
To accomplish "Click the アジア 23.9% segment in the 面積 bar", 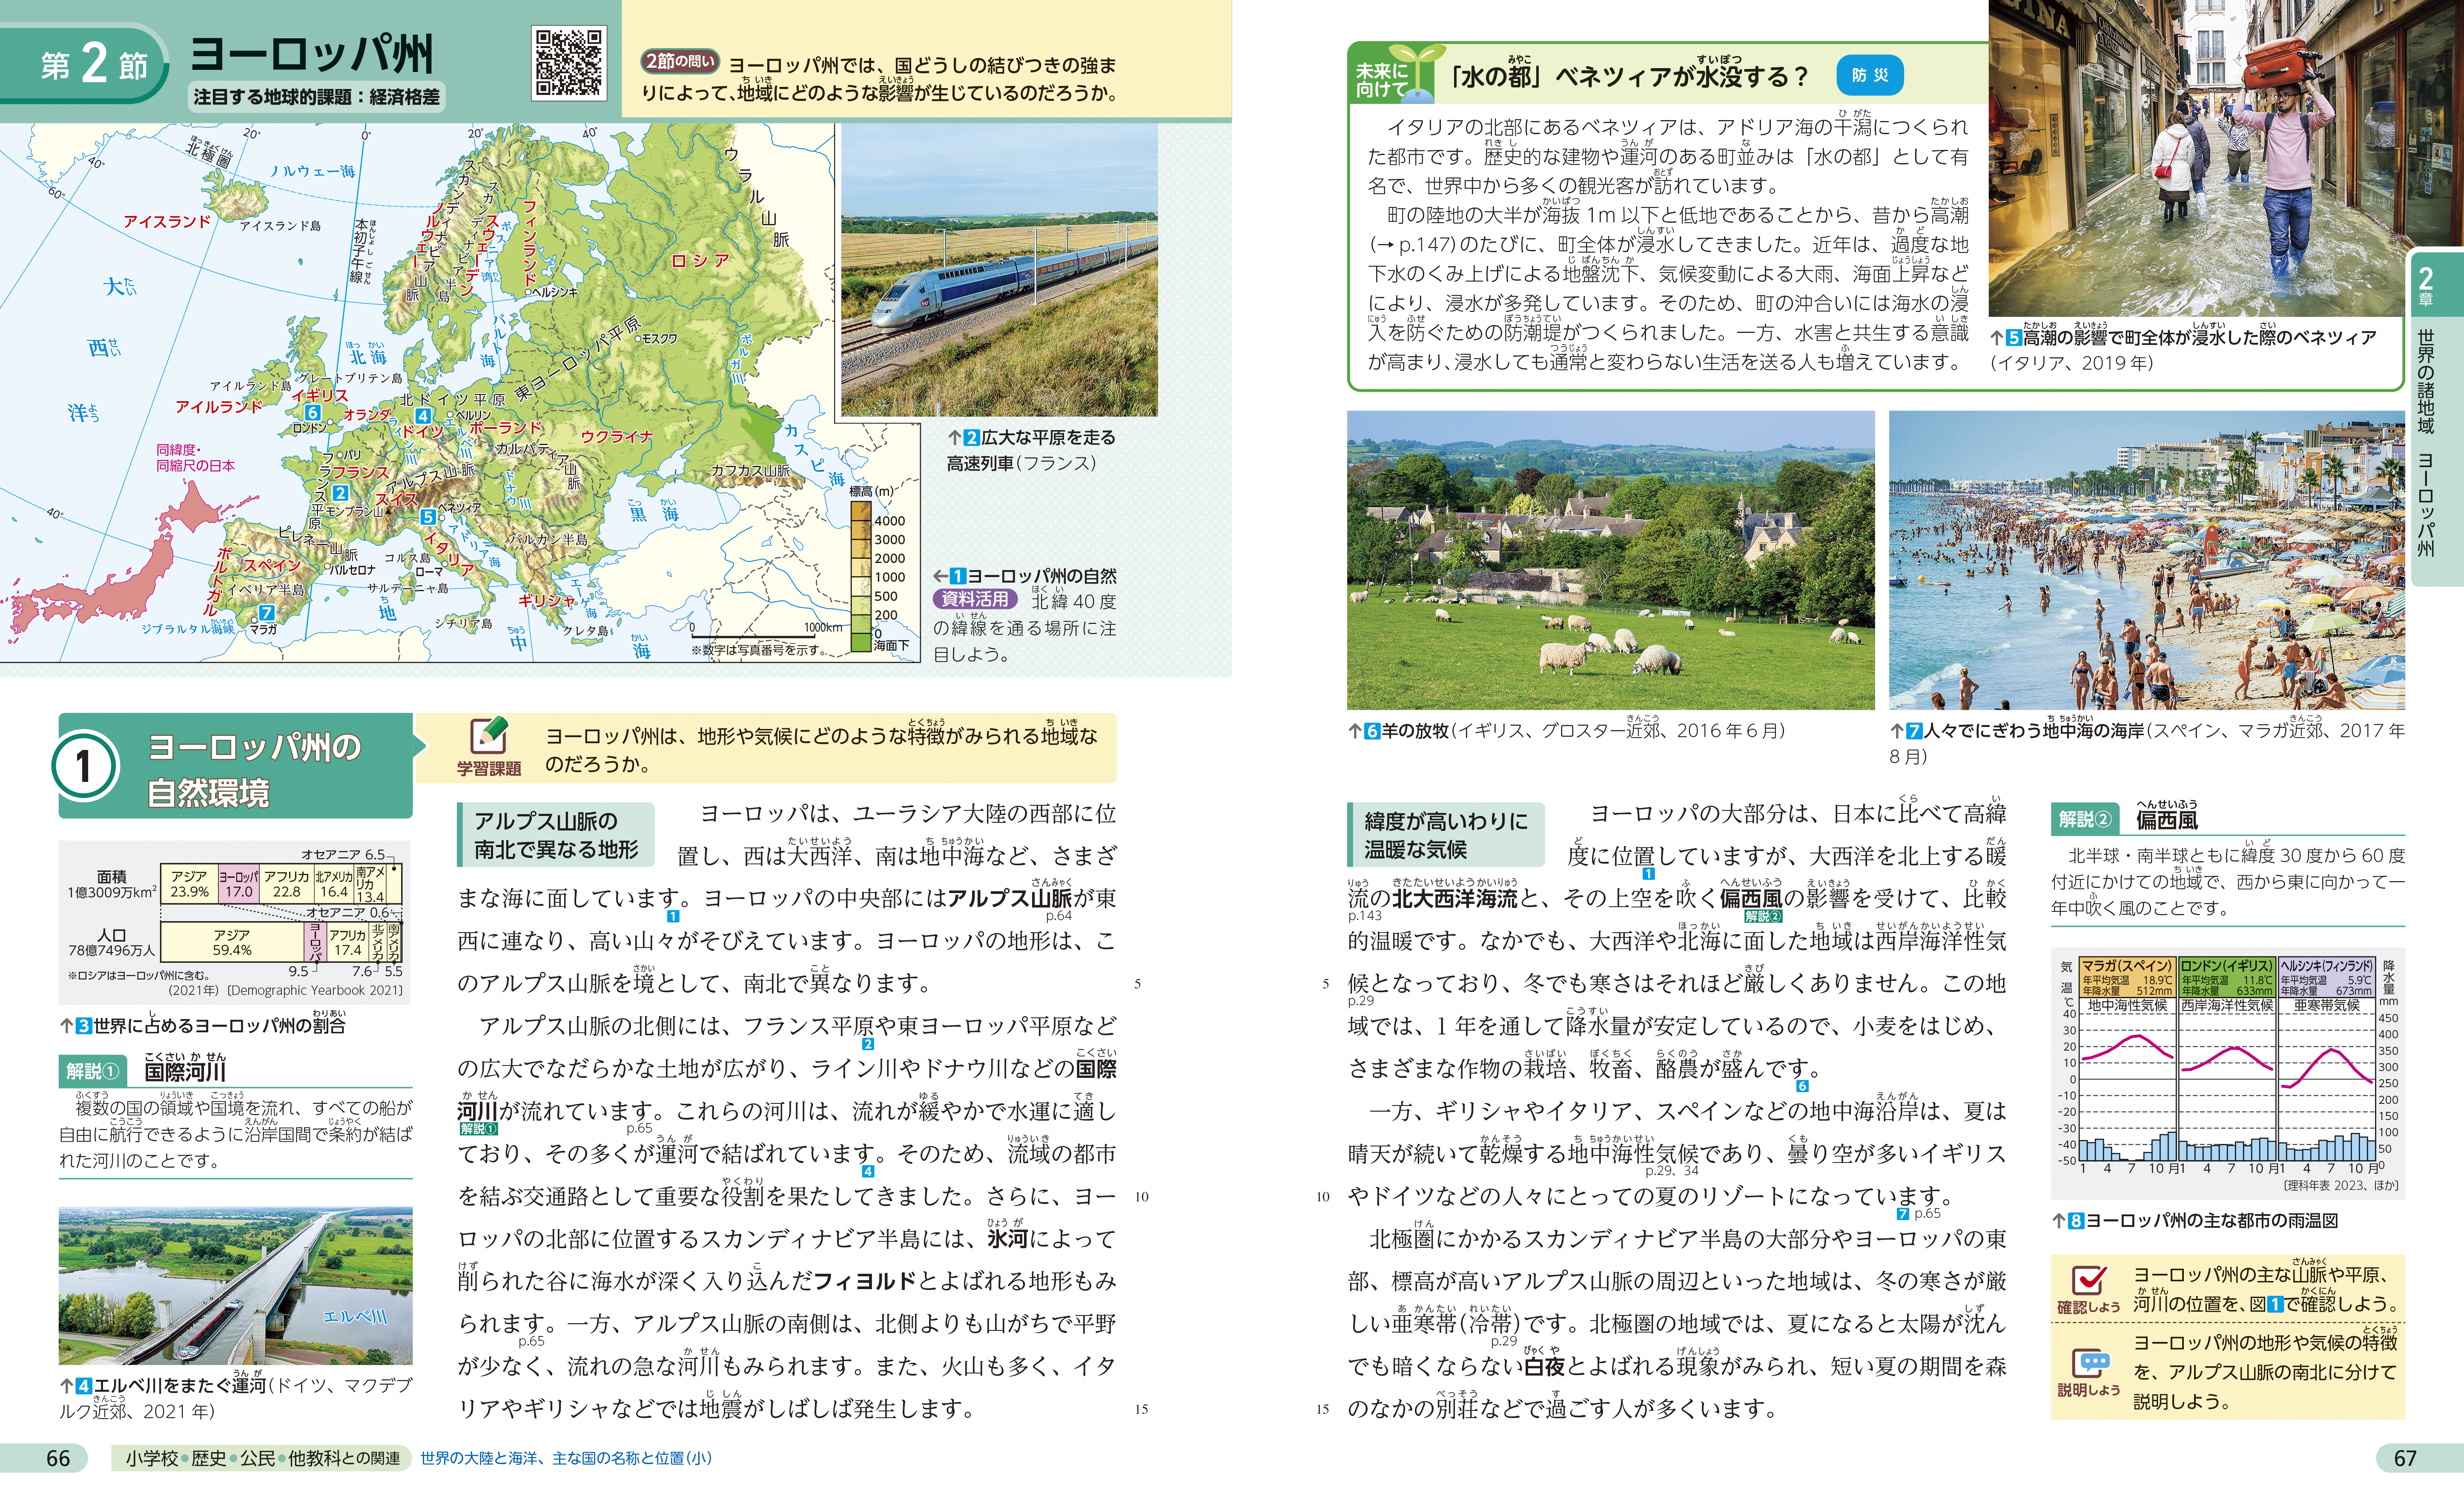I will click(x=189, y=884).
